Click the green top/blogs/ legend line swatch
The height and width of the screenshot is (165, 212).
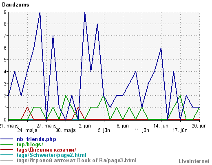(x=7, y=144)
